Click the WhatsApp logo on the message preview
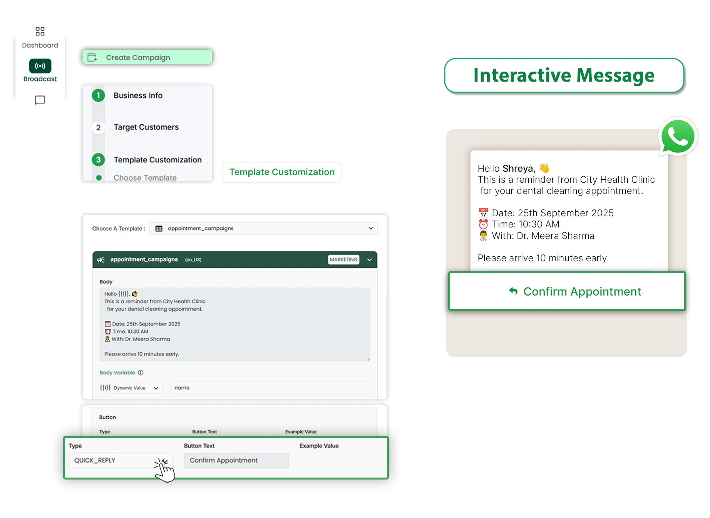Viewport: 710px width, 518px height. 678,136
